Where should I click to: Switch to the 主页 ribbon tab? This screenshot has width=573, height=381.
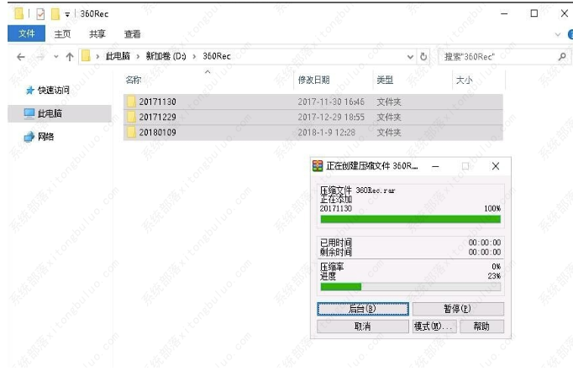(x=62, y=34)
